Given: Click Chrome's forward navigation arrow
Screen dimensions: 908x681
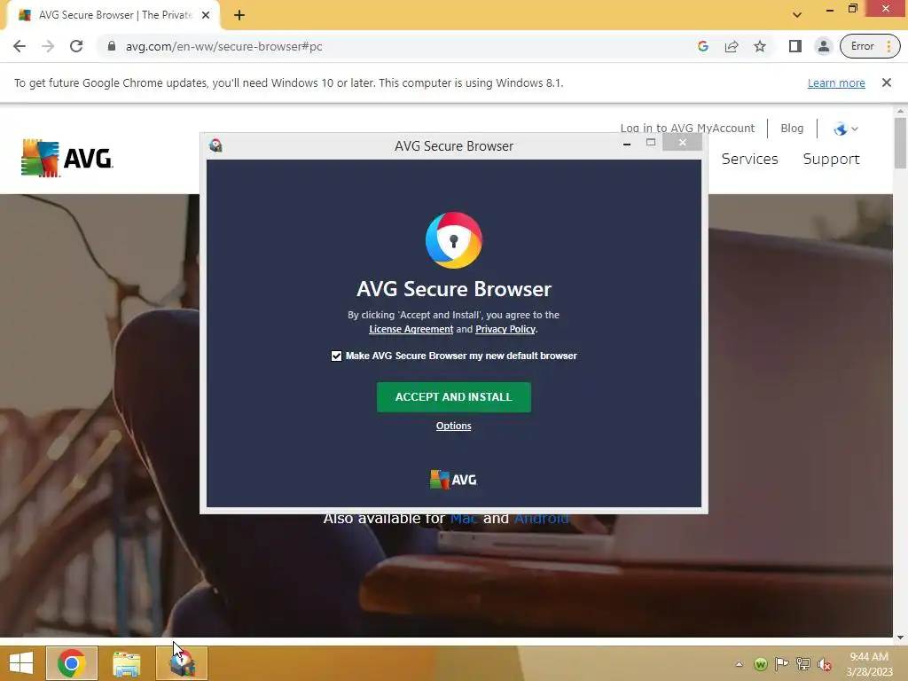Looking at the screenshot, I should 48,46.
